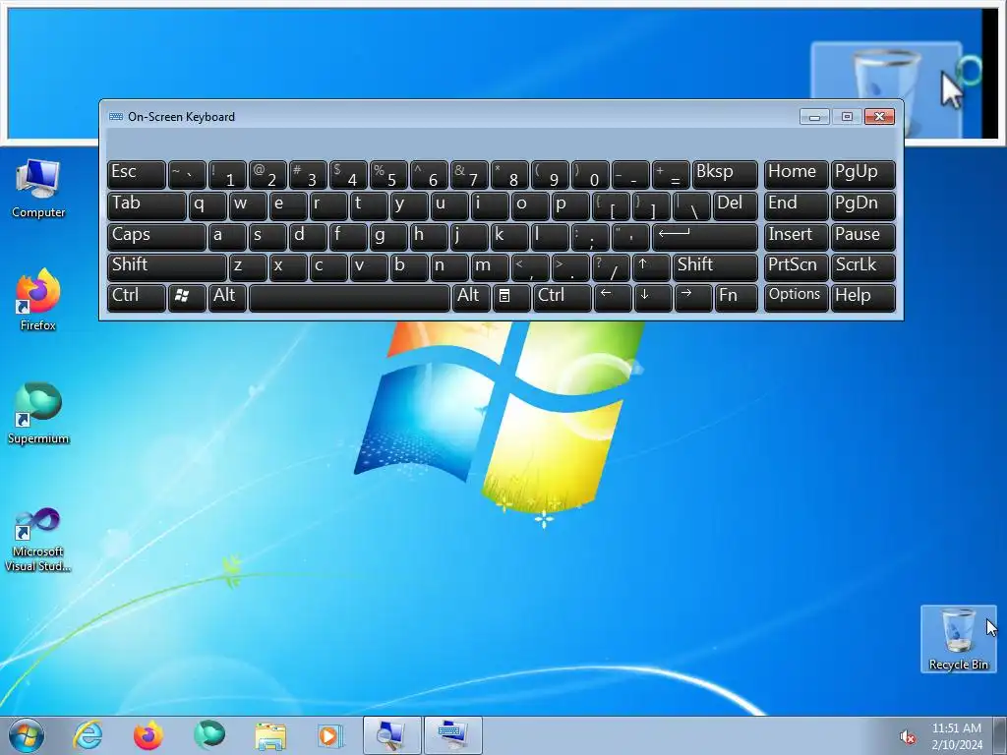Click the space bar key
Screen dimensions: 1007x755
coord(349,298)
